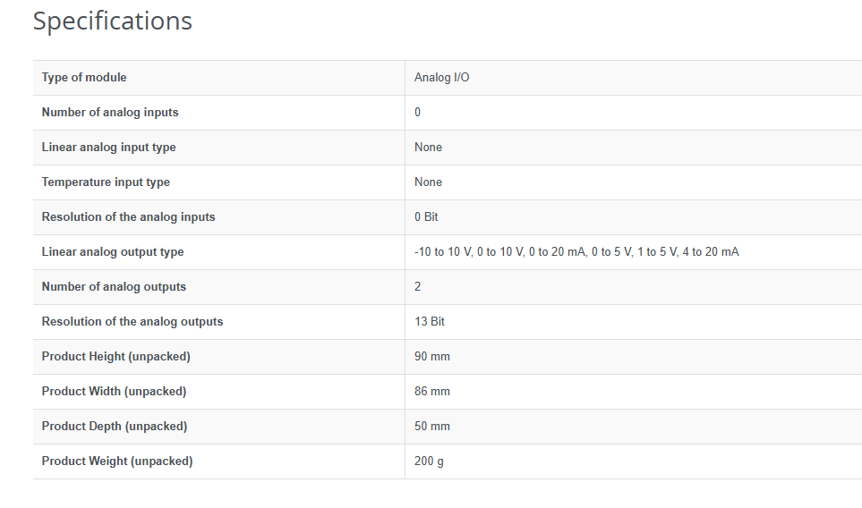
Task: Click the 'Linear analog input type' label
Action: [x=108, y=148]
